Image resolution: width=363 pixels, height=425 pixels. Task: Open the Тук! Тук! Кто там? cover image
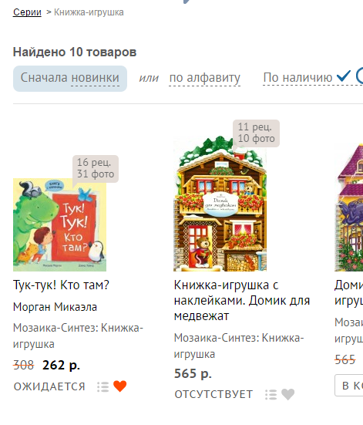[x=59, y=224]
